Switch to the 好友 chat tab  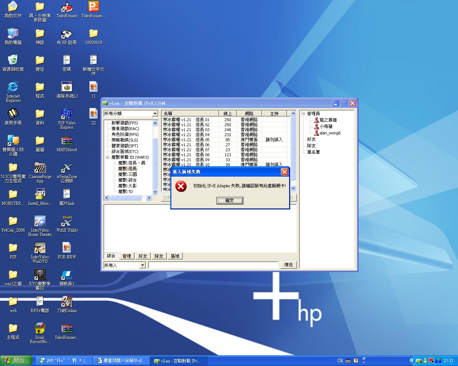(143, 256)
